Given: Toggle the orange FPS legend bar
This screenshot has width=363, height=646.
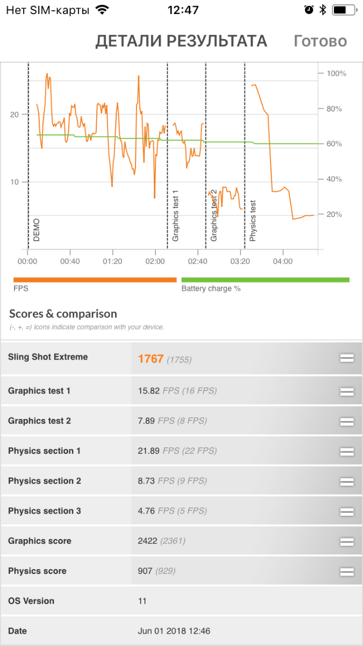Looking at the screenshot, I should tap(95, 280).
